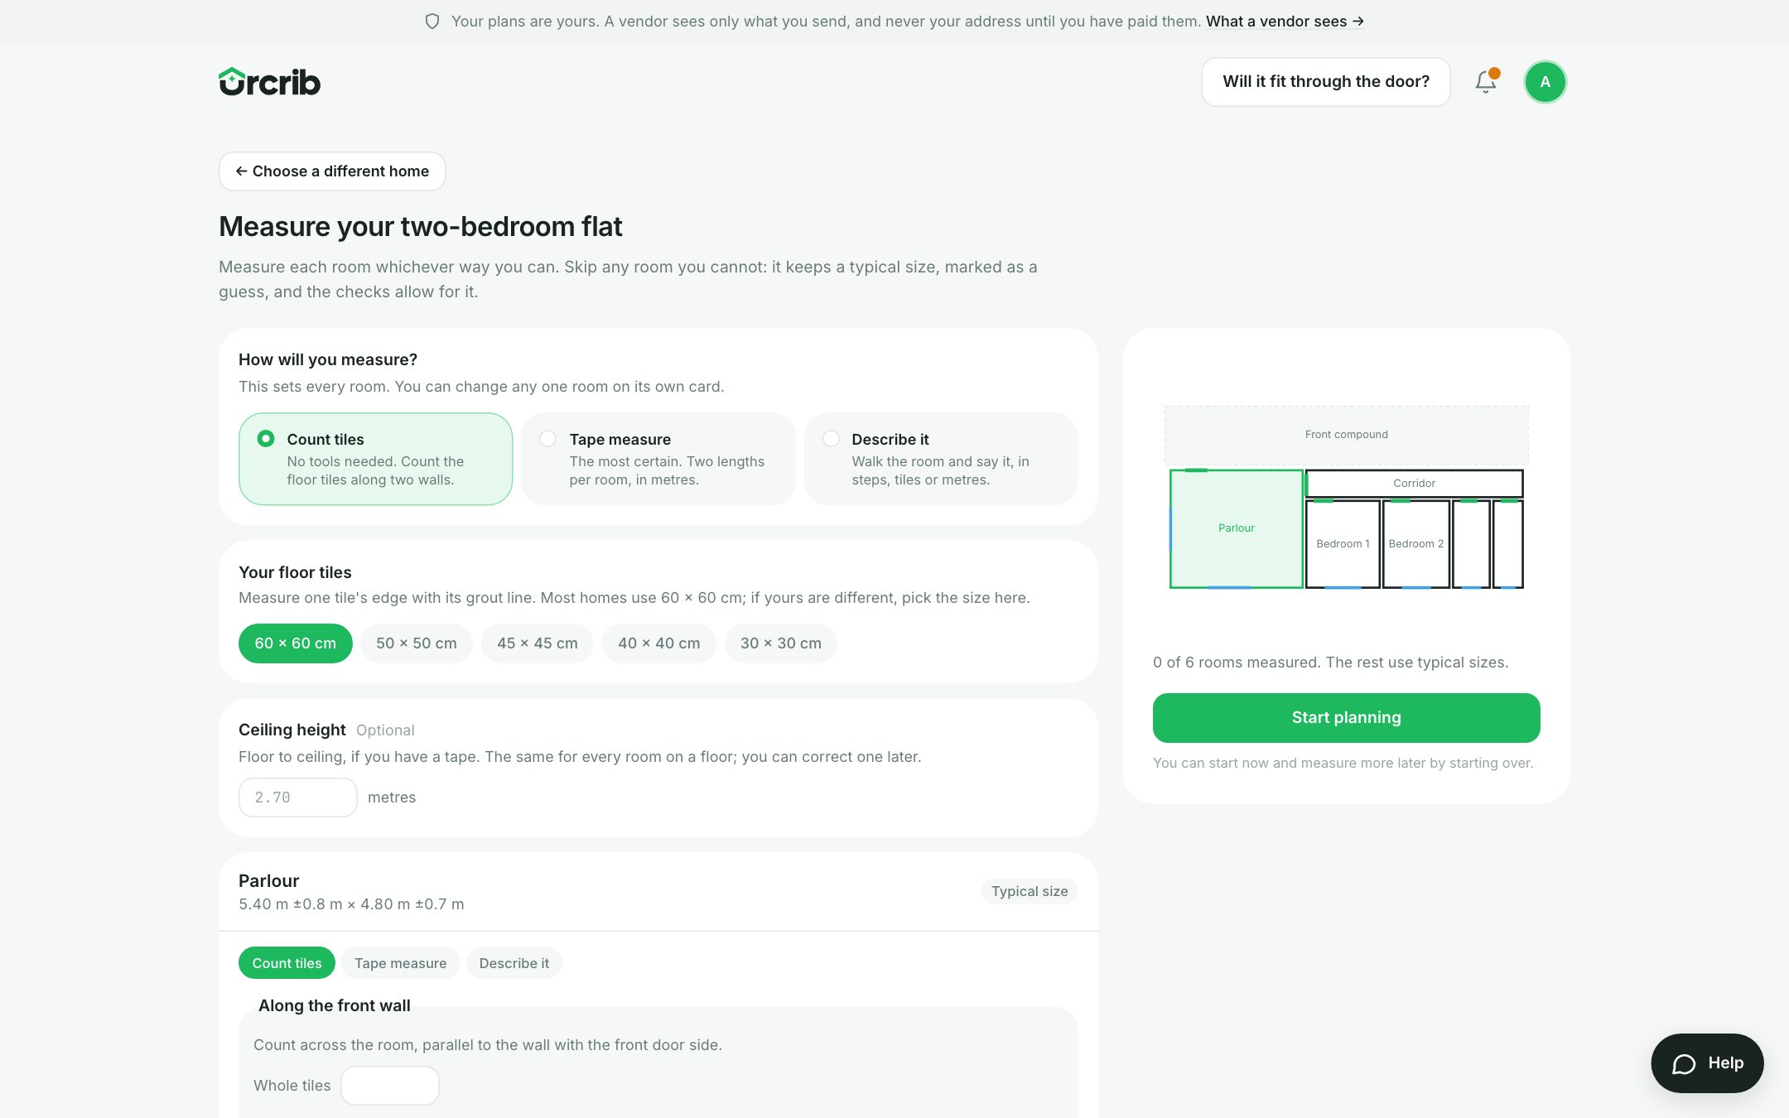
Task: Choose the 60 × 60 cm tile size
Action: coord(295,643)
